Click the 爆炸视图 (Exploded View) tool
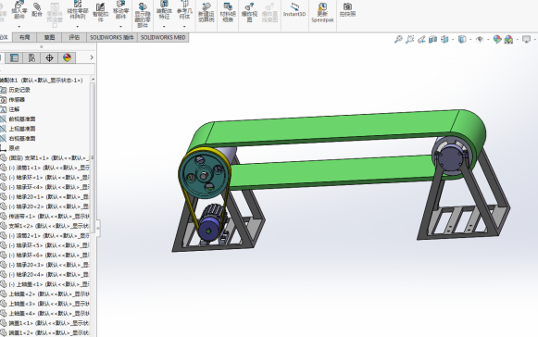This screenshot has width=538, height=337. click(x=249, y=12)
